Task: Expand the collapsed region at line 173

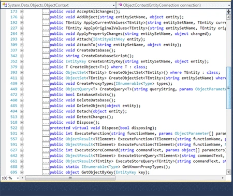Action: tap(22, 11)
